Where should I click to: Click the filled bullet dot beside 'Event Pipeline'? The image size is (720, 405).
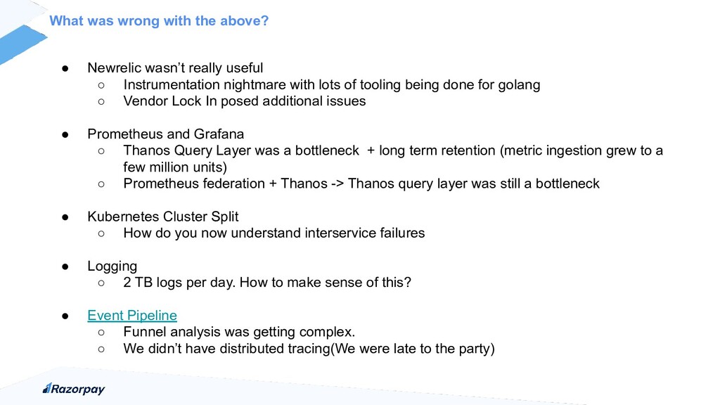click(x=65, y=316)
